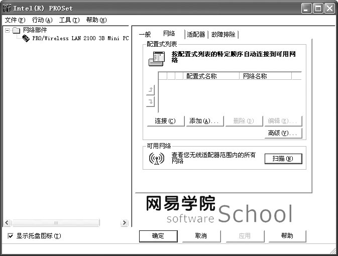
Task: Click the 应用 apply button
Action: 245,236
